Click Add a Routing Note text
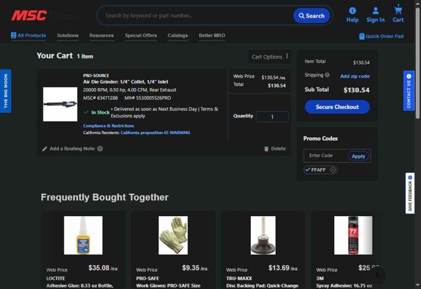The image size is (421, 289). [72, 148]
